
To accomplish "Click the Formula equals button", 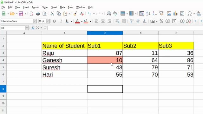I will click(45, 28).
